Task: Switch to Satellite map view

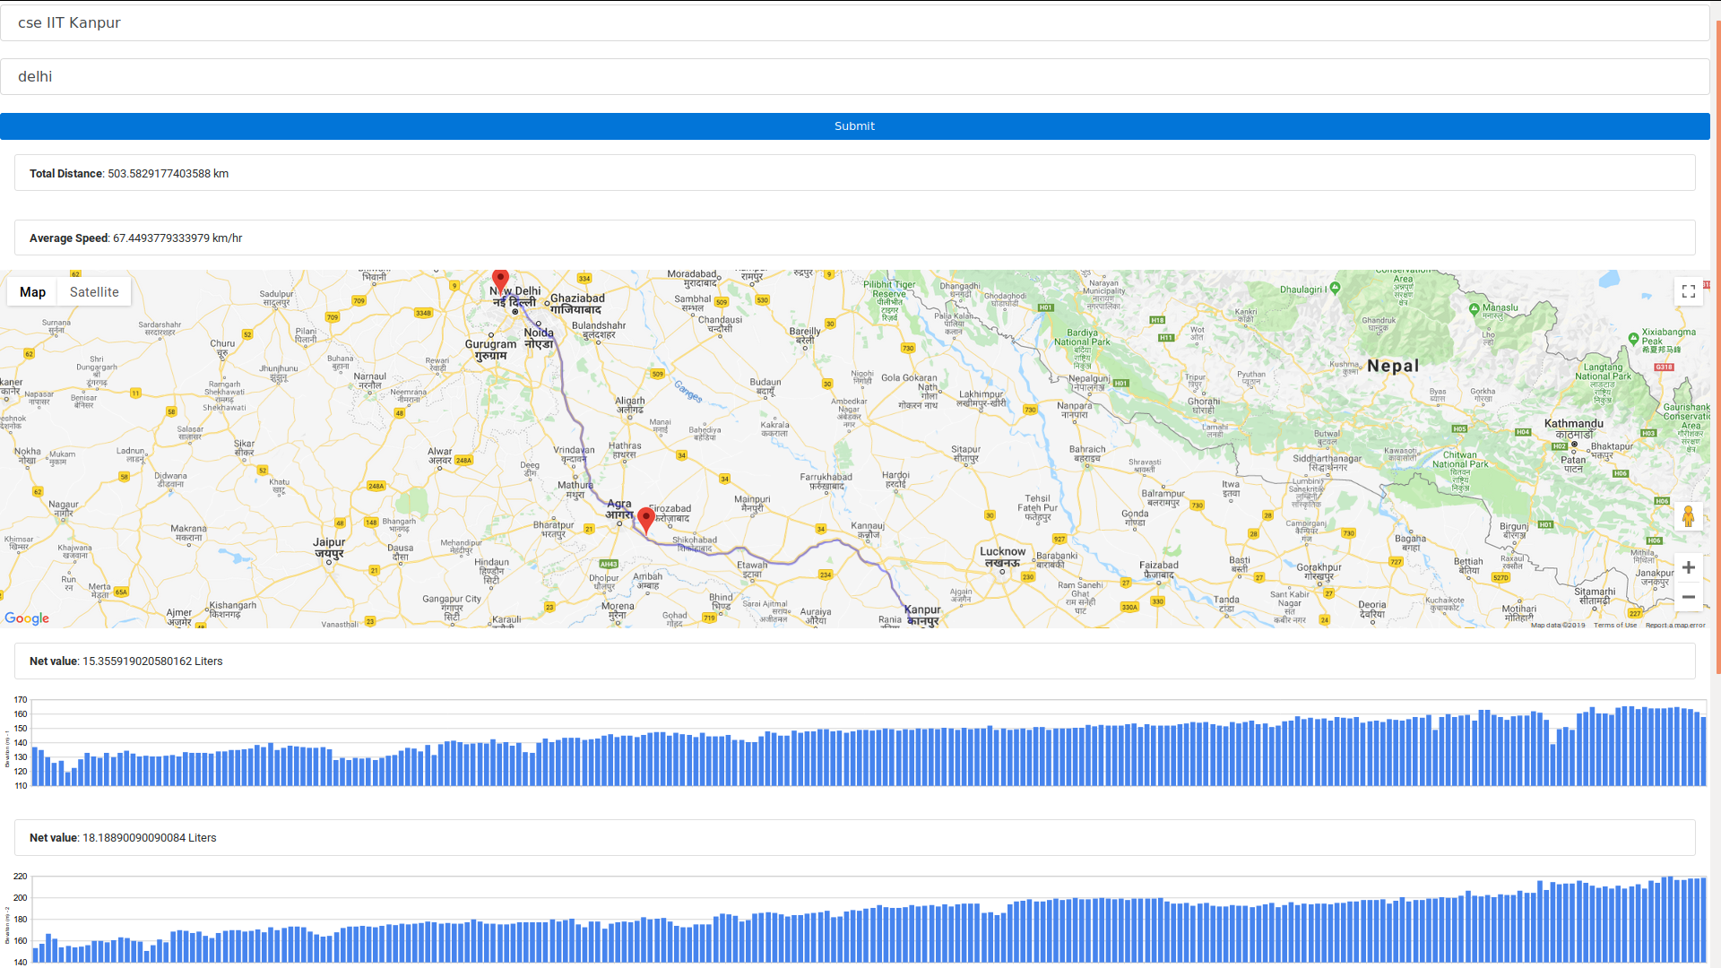Action: point(94,292)
